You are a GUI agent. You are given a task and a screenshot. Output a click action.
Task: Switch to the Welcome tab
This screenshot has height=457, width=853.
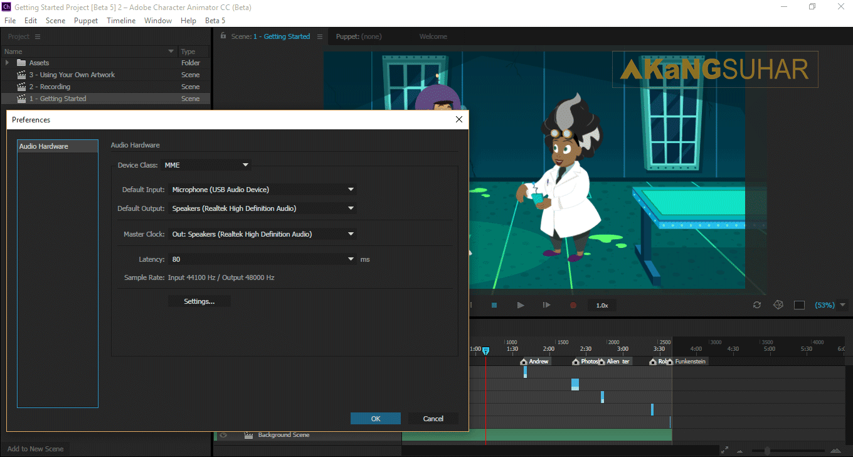(x=433, y=36)
